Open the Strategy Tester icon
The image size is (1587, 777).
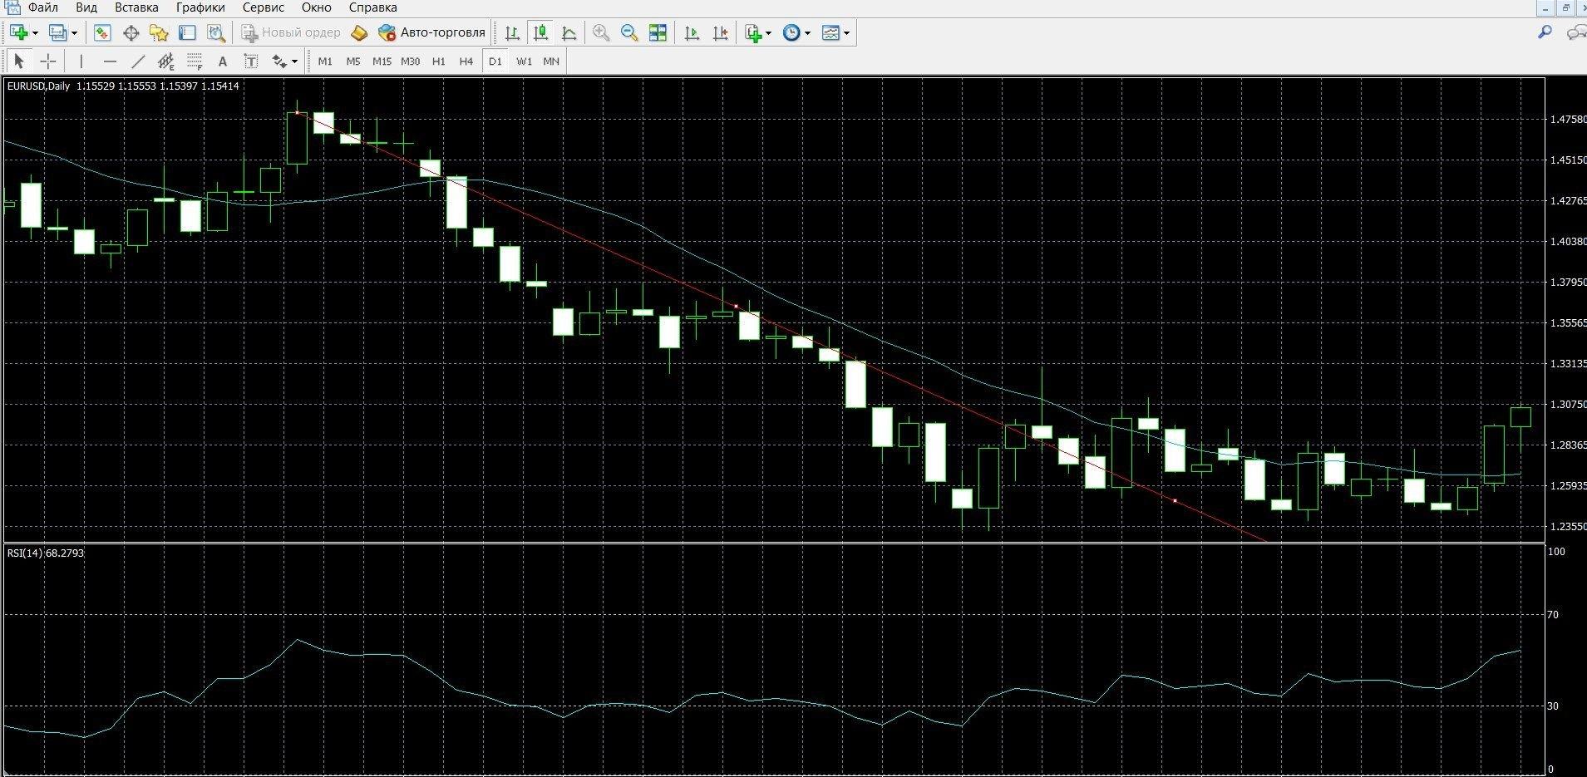(216, 33)
